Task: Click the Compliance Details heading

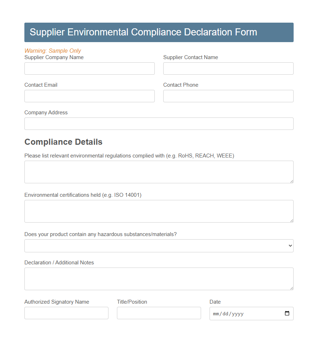Action: coord(63,142)
